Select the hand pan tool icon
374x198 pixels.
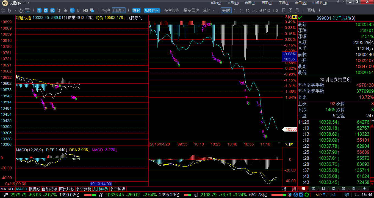21,10
